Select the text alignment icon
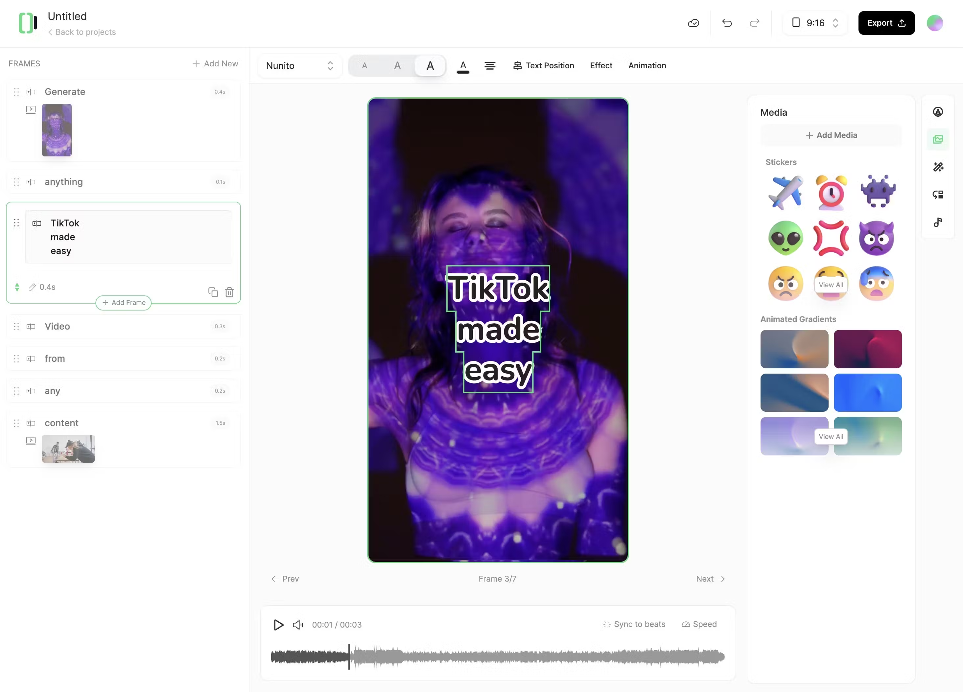The image size is (963, 692). click(490, 66)
